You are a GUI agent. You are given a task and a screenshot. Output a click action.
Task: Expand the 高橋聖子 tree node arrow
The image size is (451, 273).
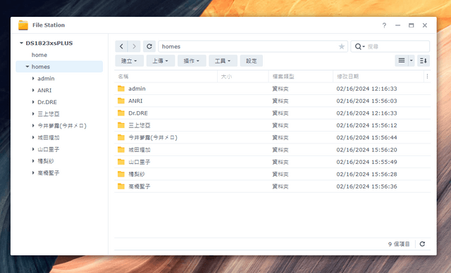(x=33, y=173)
